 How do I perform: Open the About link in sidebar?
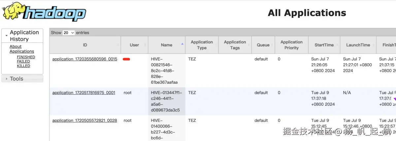tap(16, 47)
